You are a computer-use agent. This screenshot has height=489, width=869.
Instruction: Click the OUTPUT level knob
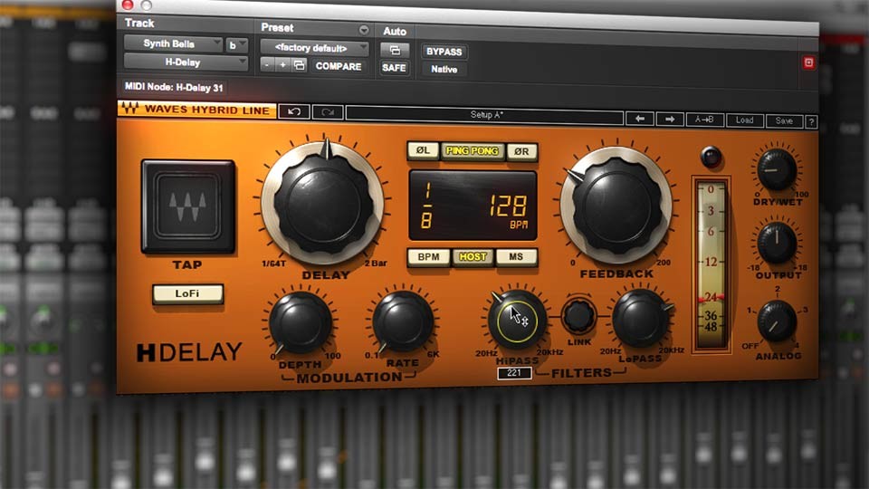click(777, 244)
